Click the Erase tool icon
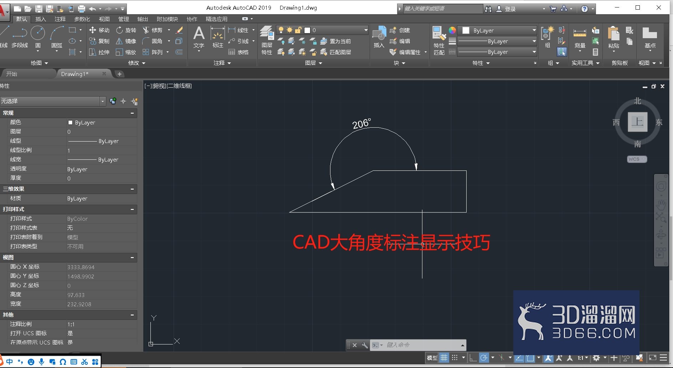This screenshot has height=368, width=673. (179, 30)
